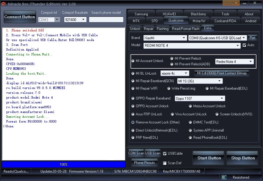The width and height of the screenshot is (263, 181).
Task: Choose Asus FRP UnLock option
Action: [x=133, y=114]
